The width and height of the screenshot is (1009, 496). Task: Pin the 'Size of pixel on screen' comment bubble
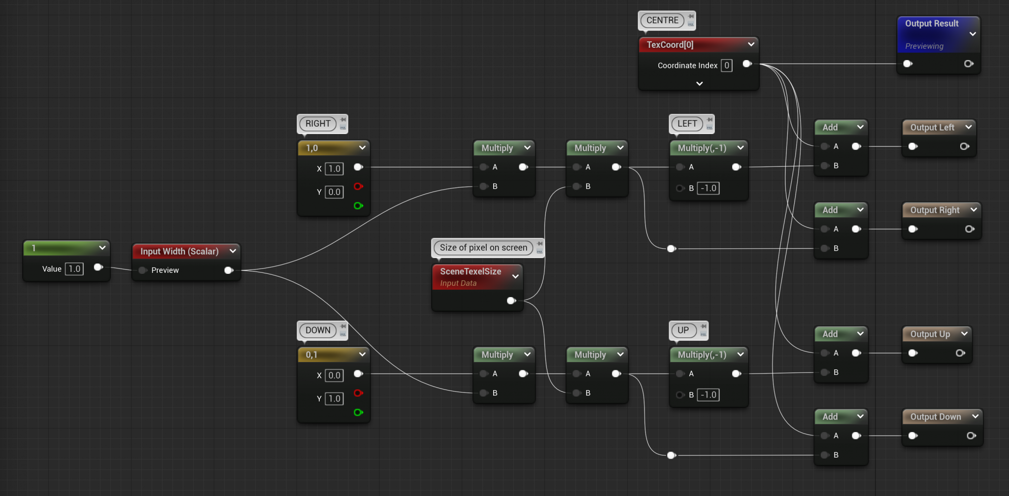point(540,244)
